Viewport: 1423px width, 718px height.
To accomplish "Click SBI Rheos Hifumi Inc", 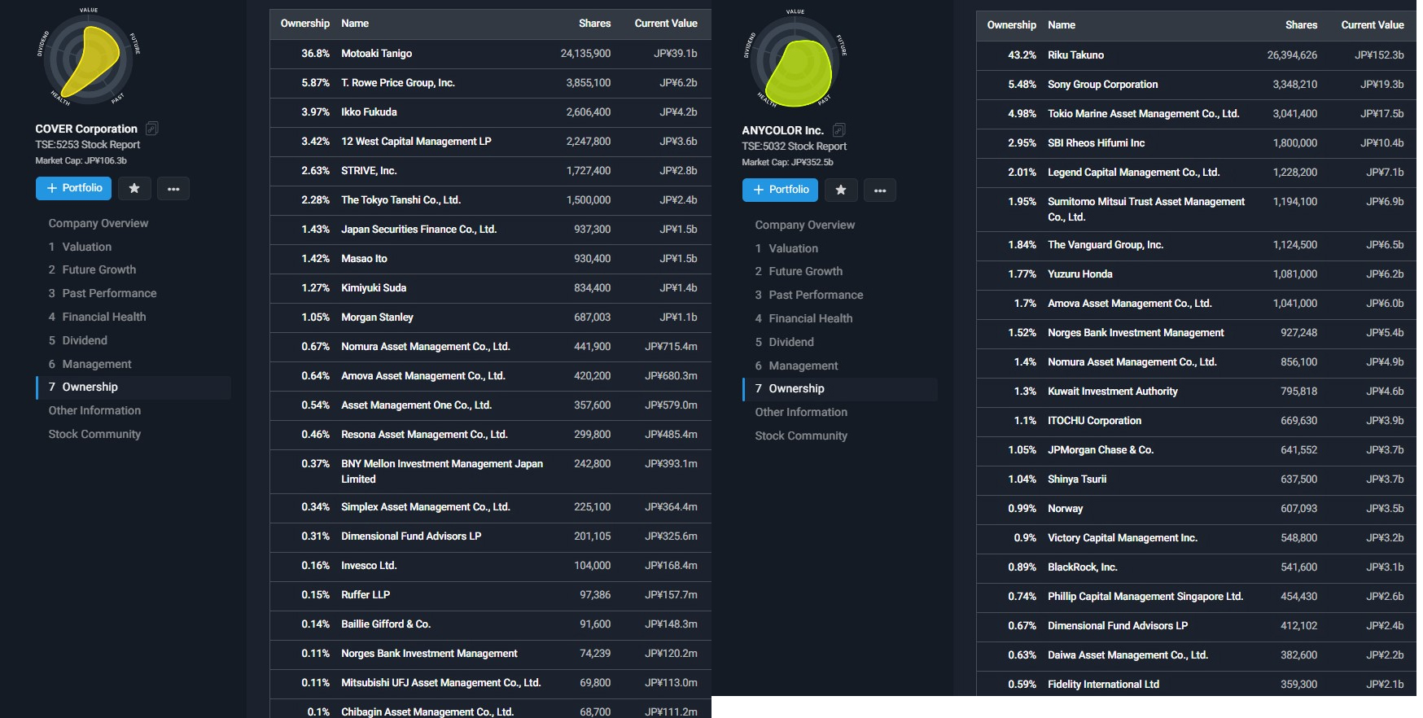I will (x=1097, y=143).
